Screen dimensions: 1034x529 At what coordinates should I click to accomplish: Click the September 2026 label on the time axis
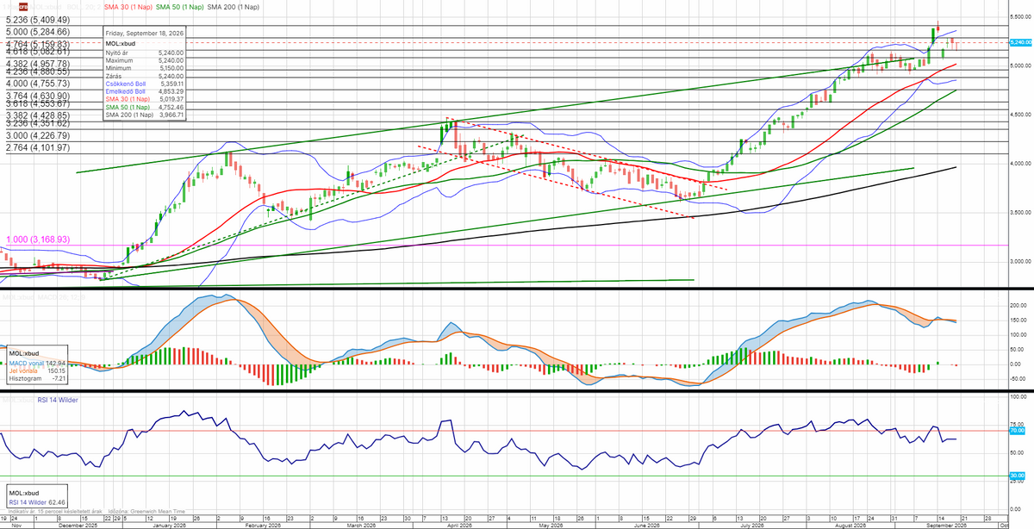pos(947,525)
